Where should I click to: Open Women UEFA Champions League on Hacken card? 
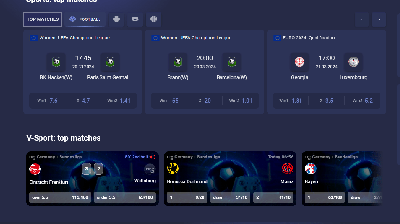pyautogui.click(x=75, y=38)
